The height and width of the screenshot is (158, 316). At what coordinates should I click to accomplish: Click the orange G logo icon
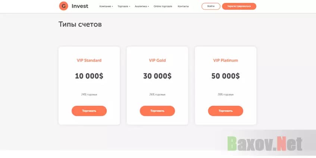click(x=64, y=6)
